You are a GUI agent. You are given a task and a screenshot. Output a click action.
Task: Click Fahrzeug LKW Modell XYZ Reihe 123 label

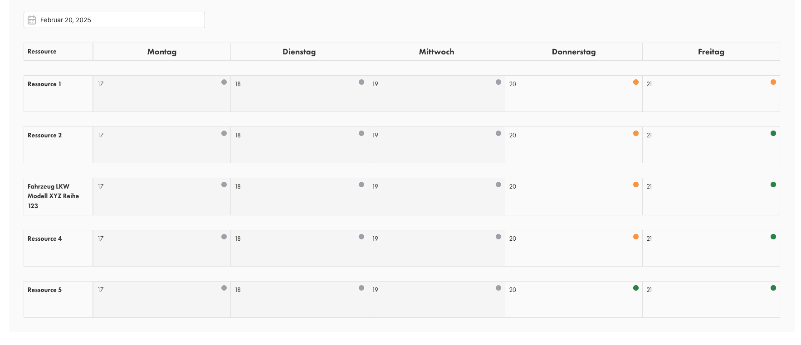pos(53,196)
